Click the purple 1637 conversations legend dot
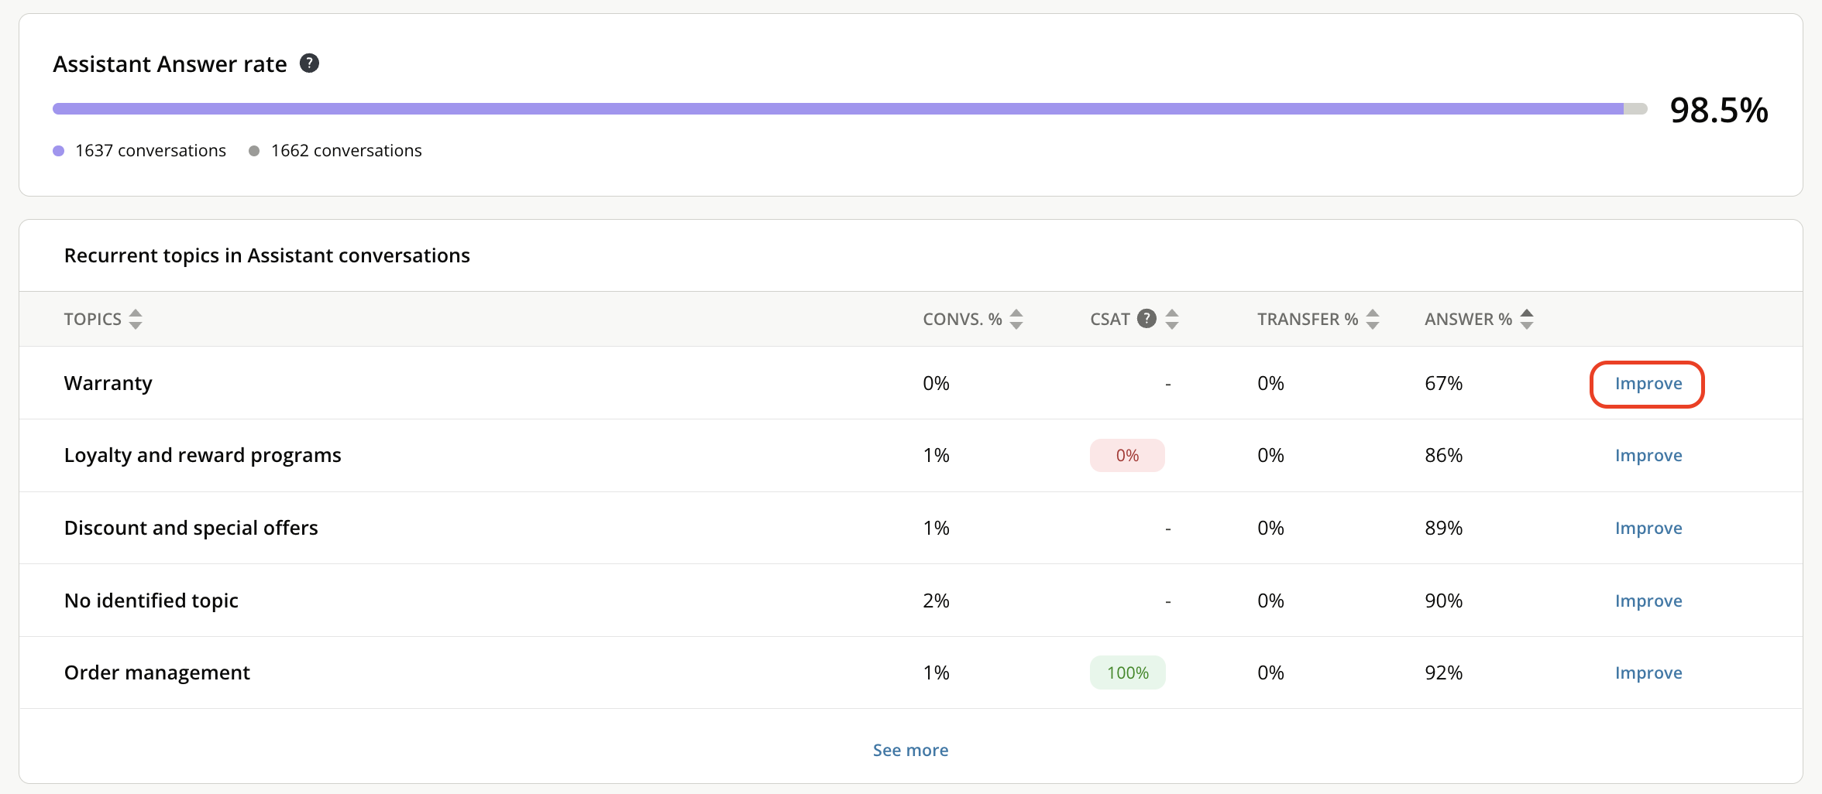1822x794 pixels. click(59, 151)
